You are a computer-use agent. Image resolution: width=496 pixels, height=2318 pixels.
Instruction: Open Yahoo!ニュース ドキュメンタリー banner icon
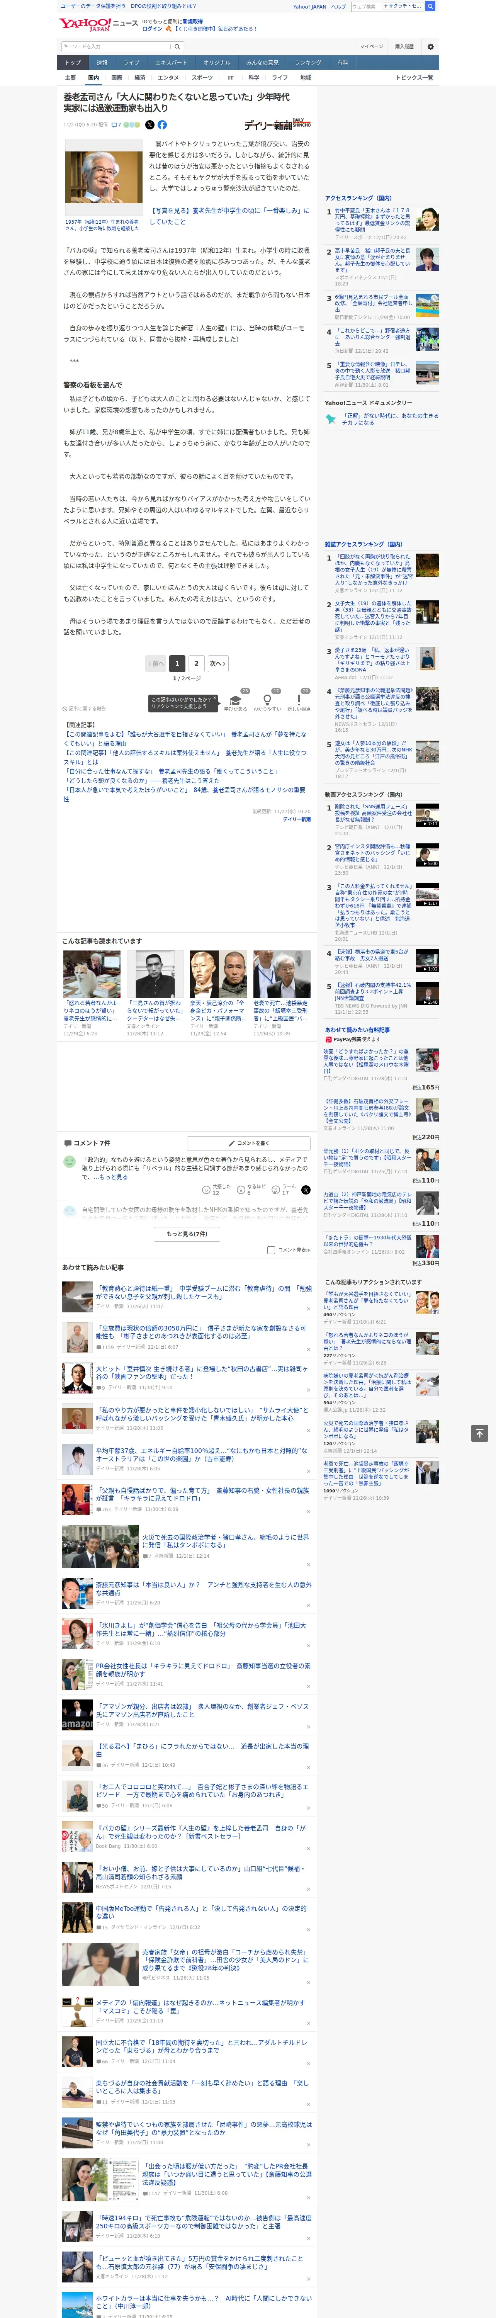tap(330, 419)
